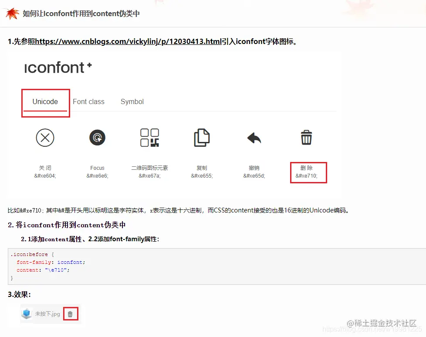Select the code text &#xe604;
426x337 pixels.
click(45, 176)
